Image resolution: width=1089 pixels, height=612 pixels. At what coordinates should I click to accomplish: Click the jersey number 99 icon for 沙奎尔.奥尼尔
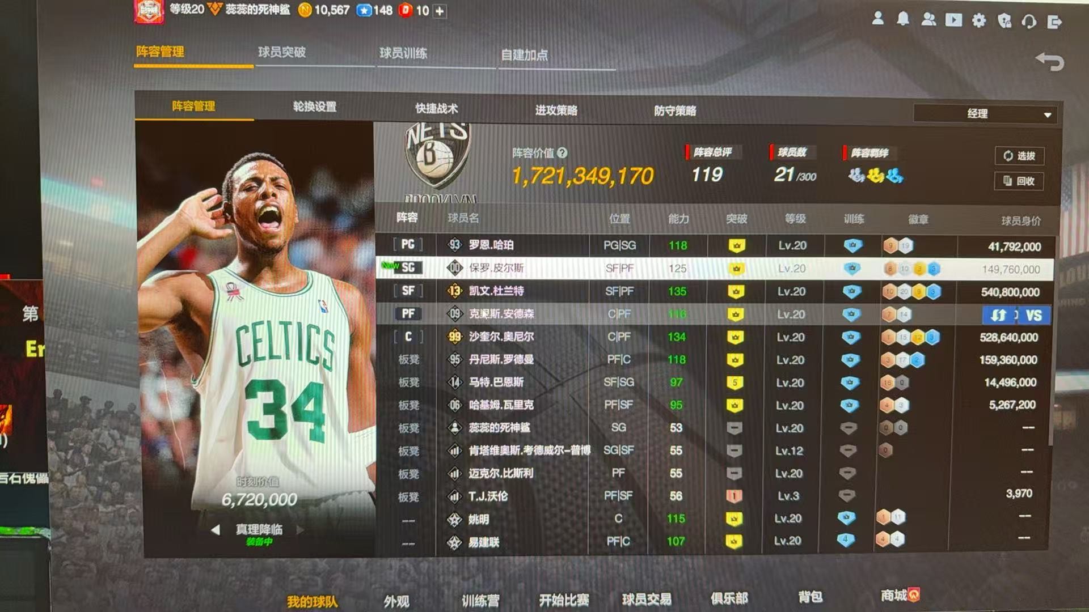(x=454, y=337)
